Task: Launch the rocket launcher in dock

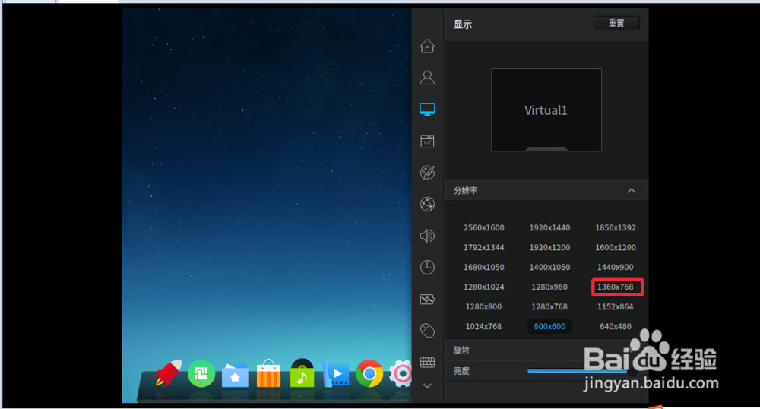Action: pyautogui.click(x=168, y=373)
